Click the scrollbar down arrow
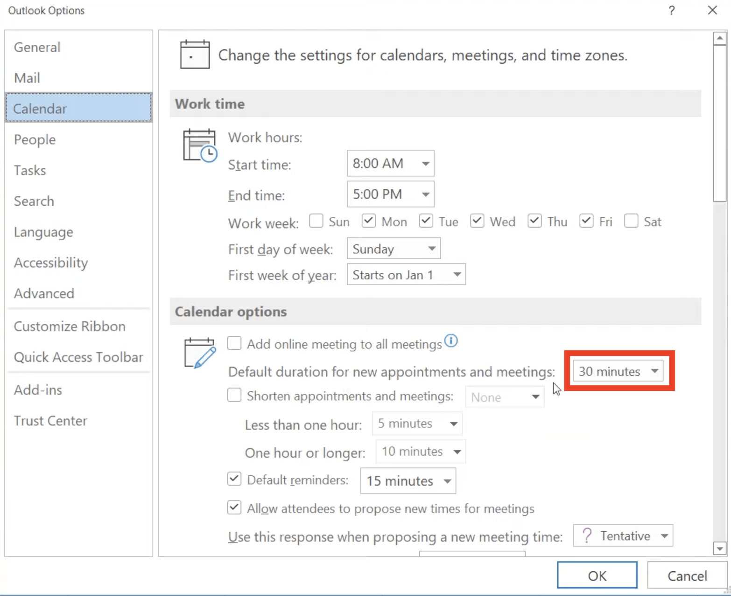 [720, 549]
